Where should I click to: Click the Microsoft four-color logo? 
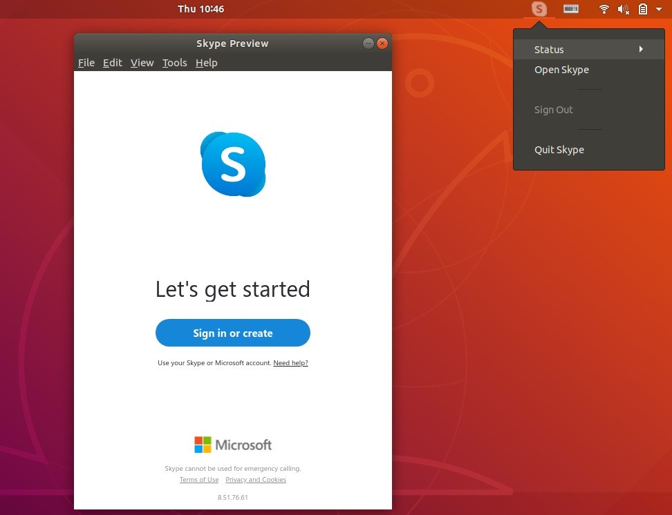[203, 445]
